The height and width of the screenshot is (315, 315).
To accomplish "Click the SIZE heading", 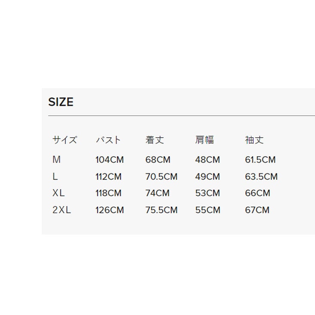I will point(61,102).
